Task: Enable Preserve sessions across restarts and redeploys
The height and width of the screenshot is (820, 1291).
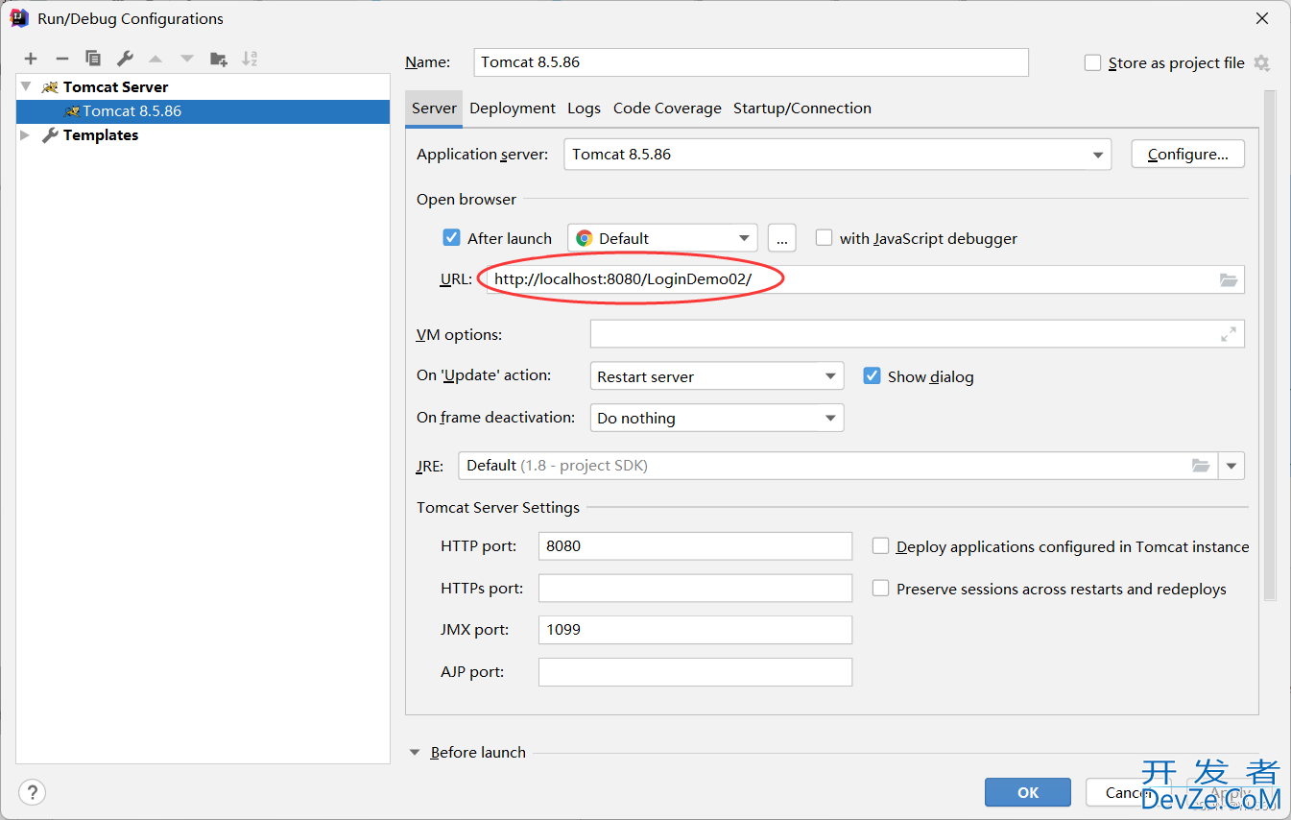Action: 880,589
